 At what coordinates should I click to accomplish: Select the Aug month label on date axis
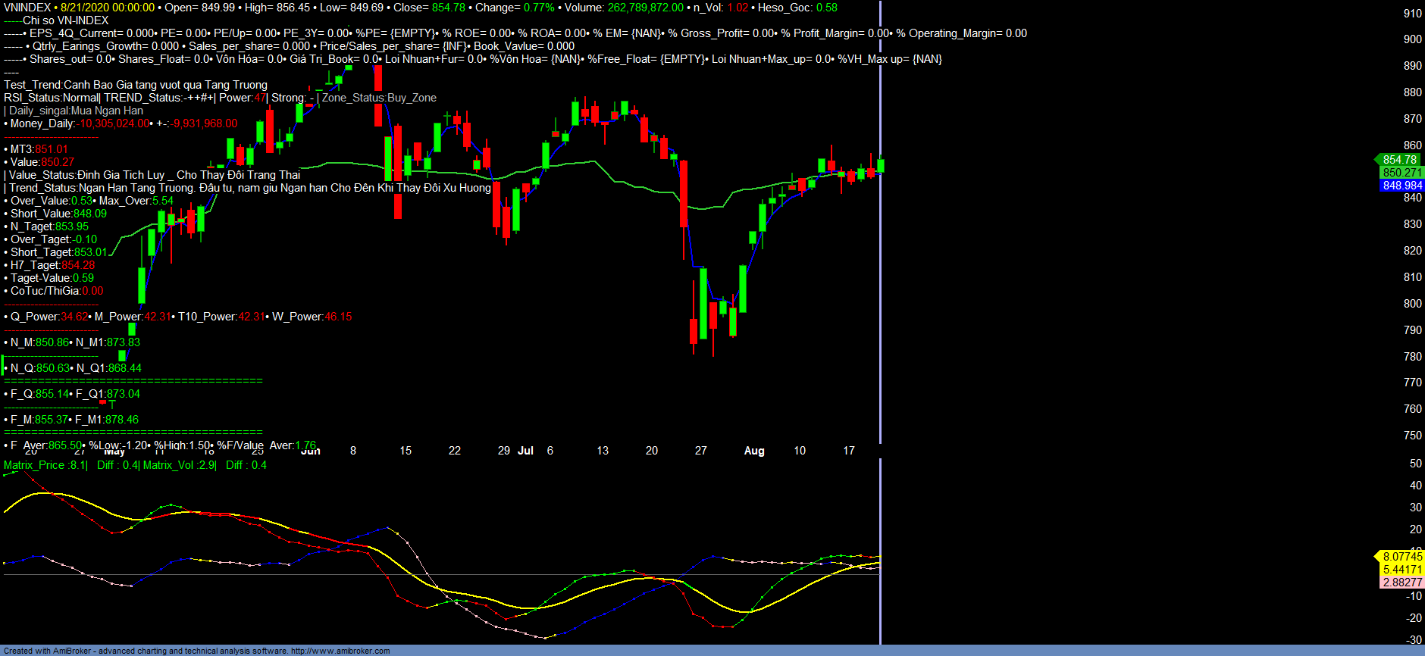(x=754, y=451)
